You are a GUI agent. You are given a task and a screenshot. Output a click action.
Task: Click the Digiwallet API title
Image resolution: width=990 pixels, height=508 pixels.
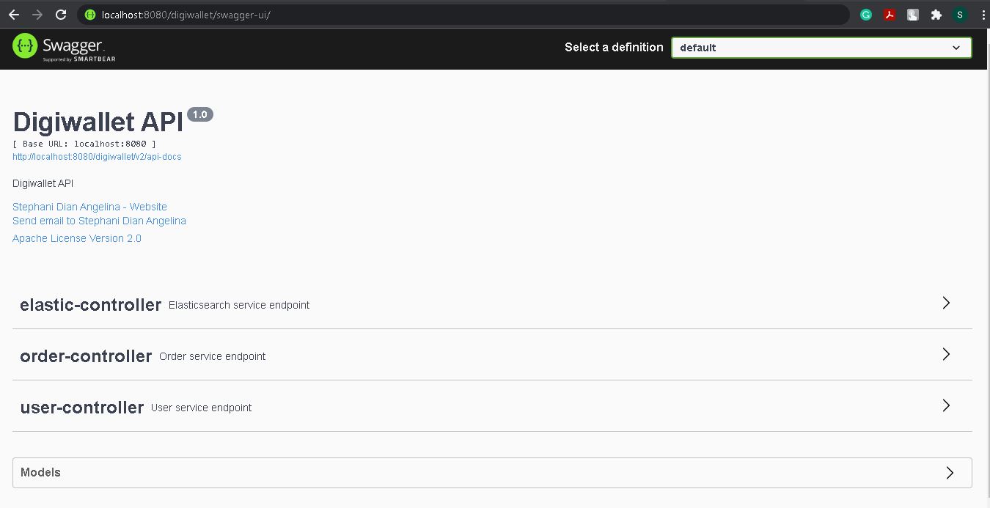(x=98, y=122)
